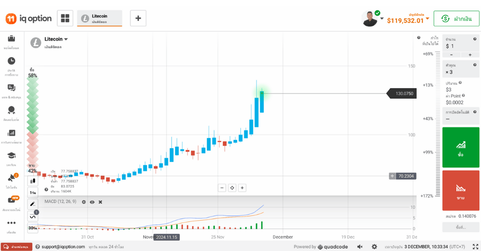Click help icon beside possible profit label
This screenshot has width=481, height=251.
419,37
